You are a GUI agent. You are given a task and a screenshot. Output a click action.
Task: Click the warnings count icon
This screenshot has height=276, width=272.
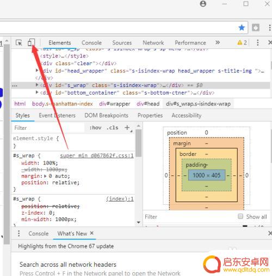click(242, 42)
